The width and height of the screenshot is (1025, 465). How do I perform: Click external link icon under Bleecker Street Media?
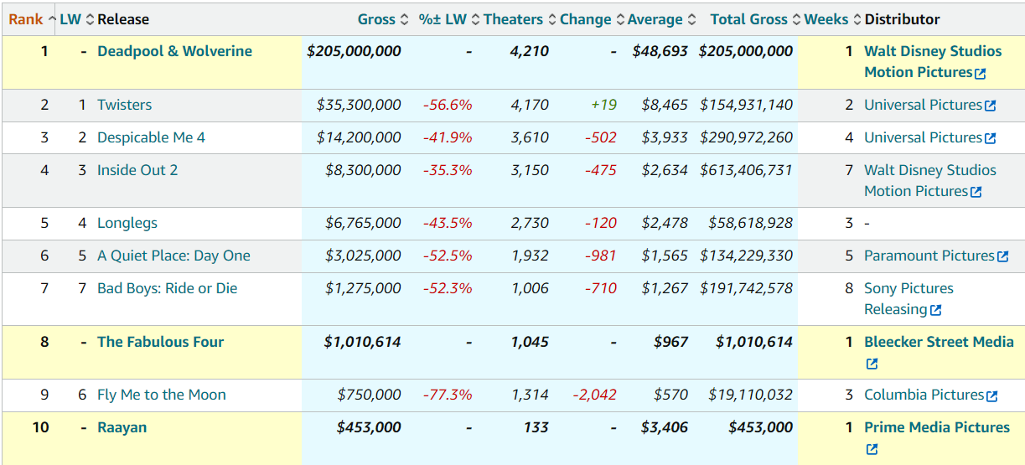pyautogui.click(x=872, y=364)
